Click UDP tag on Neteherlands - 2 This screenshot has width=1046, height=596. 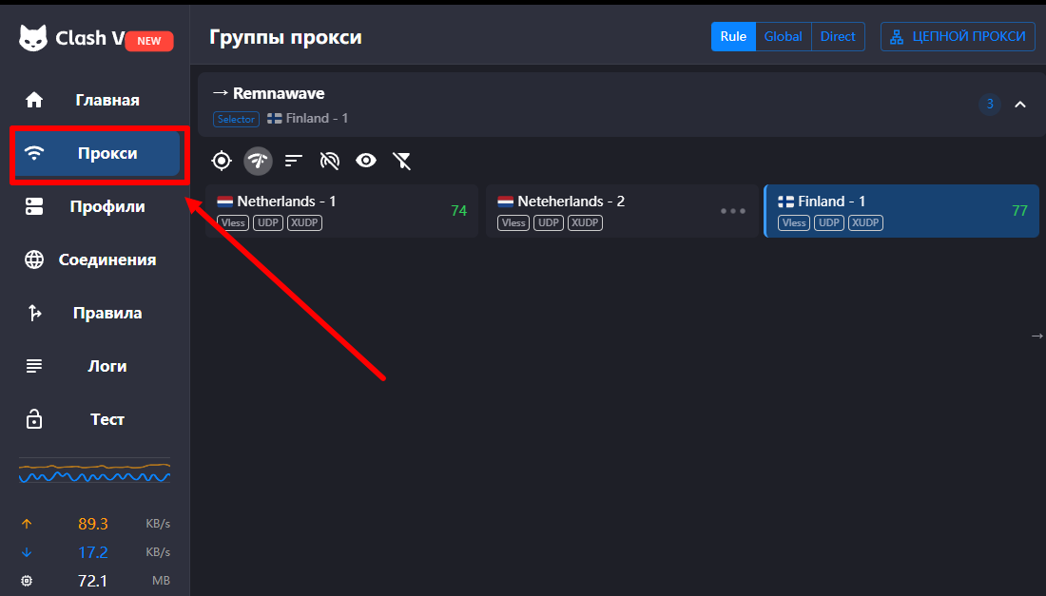549,222
